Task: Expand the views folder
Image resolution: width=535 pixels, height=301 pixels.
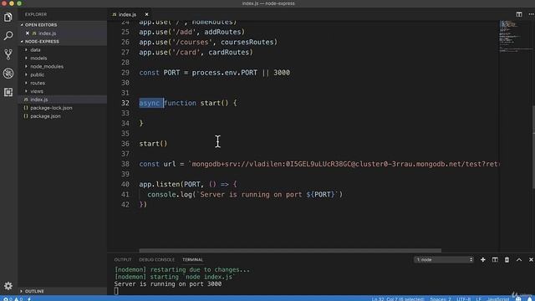Action: pos(37,91)
